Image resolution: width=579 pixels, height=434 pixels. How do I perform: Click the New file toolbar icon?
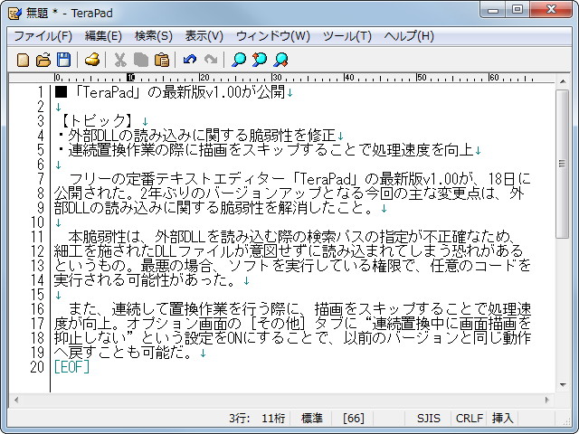[x=24, y=60]
